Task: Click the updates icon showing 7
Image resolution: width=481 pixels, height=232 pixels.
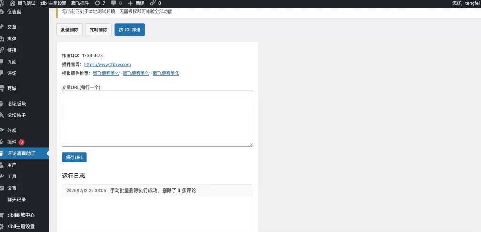Action: [x=97, y=3]
